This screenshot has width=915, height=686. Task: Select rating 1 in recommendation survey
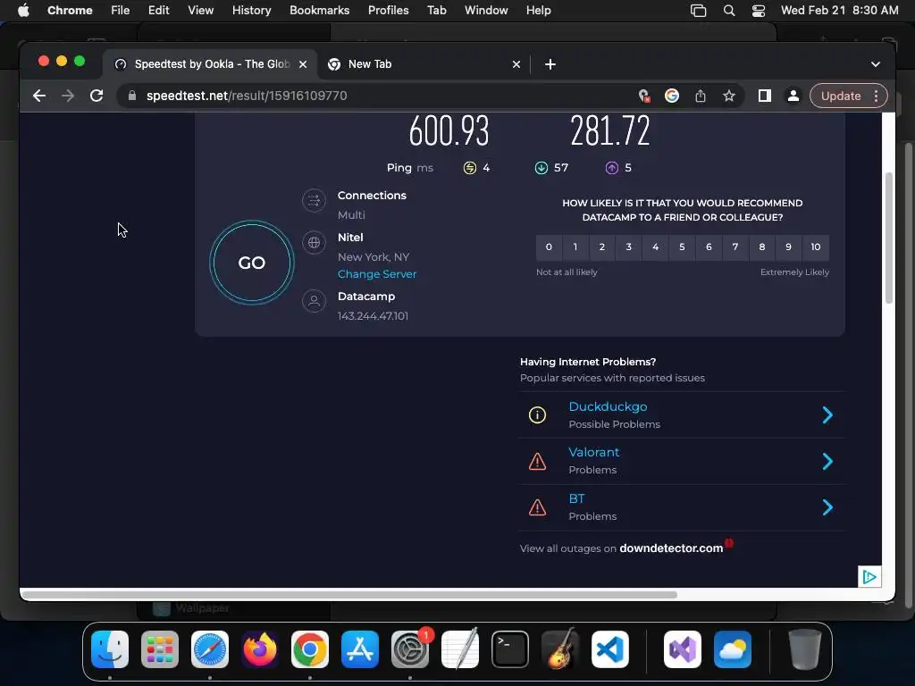[575, 247]
